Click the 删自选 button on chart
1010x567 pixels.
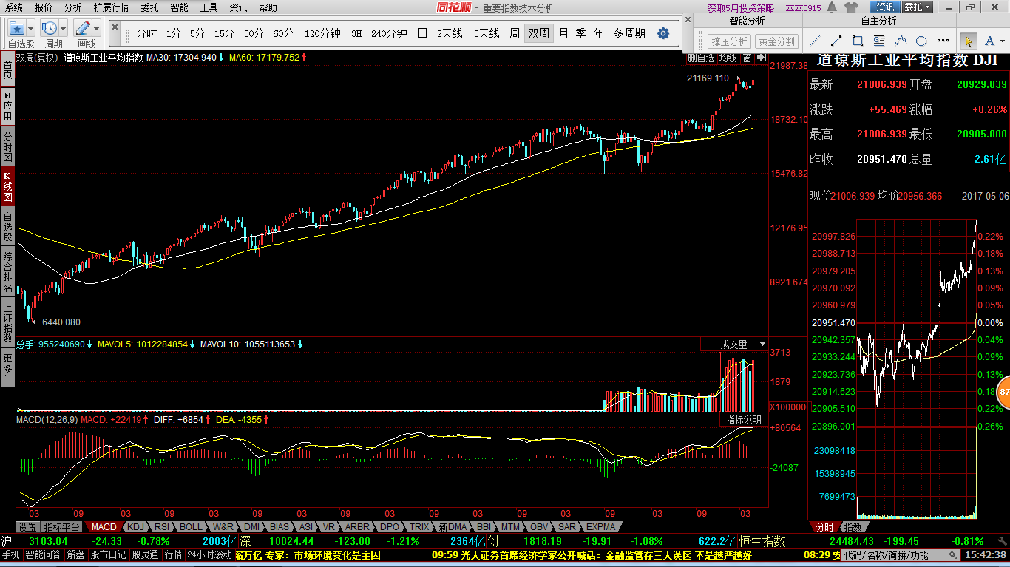pyautogui.click(x=702, y=57)
